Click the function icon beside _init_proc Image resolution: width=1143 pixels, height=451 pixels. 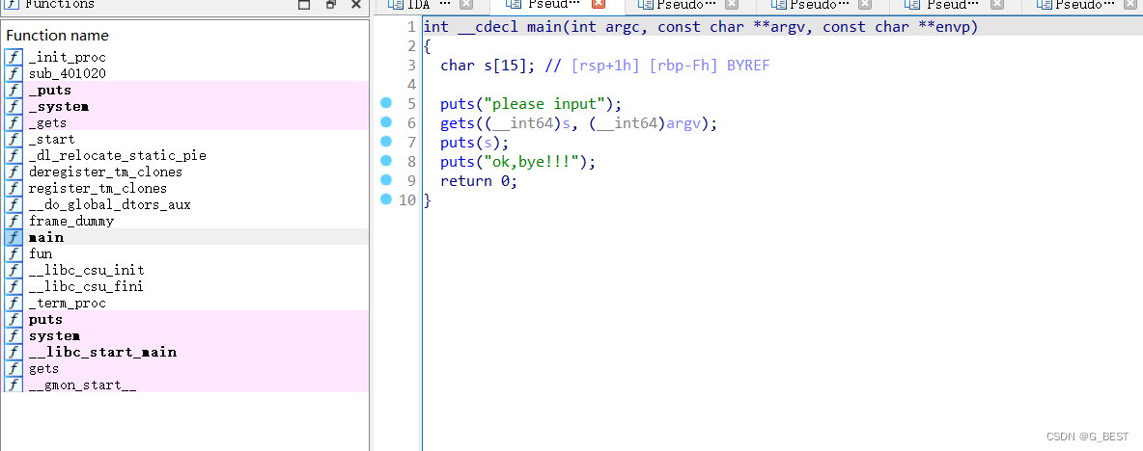(x=14, y=57)
